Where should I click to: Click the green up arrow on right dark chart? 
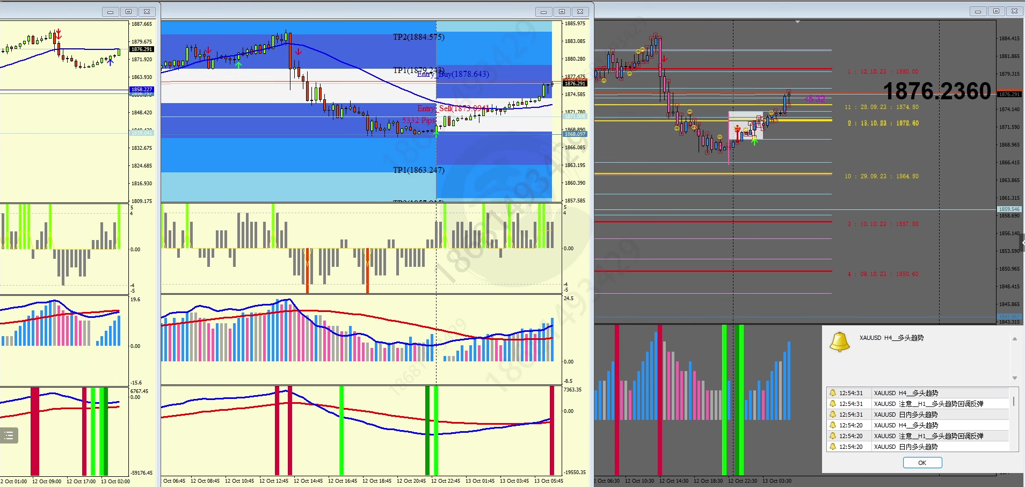click(754, 141)
